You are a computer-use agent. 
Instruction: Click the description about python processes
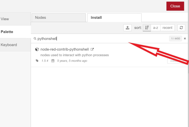75,55
